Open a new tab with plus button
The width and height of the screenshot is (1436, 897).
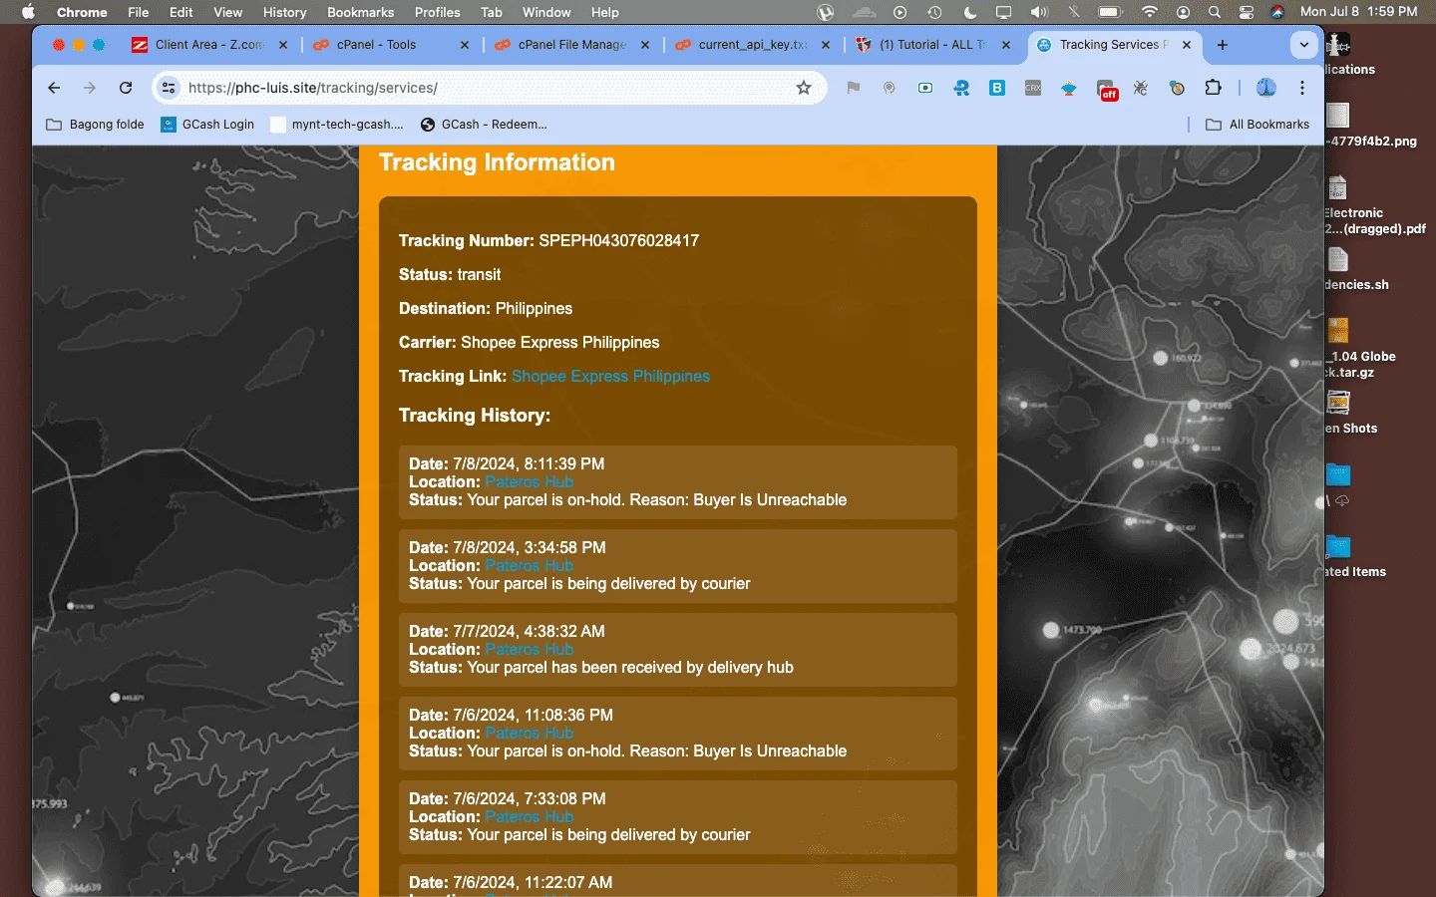[1223, 45]
